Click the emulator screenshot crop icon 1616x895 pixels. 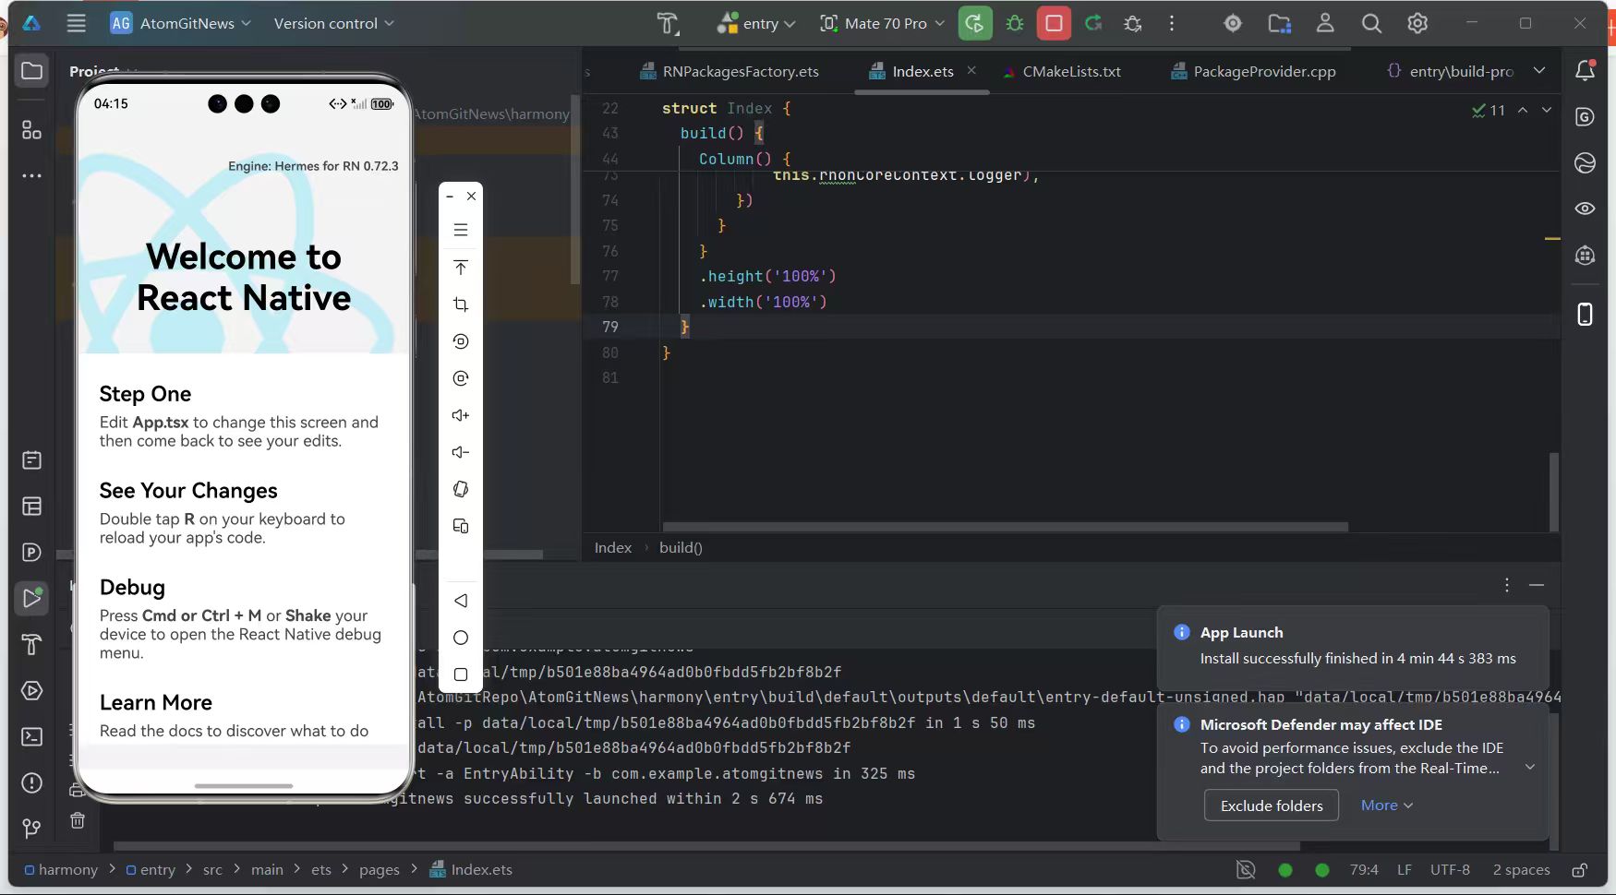tap(461, 304)
